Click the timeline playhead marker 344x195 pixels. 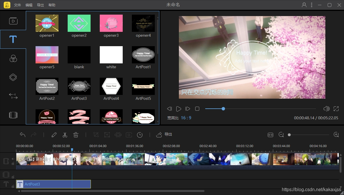(72, 150)
